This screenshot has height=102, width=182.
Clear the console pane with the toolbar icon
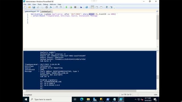(51, 7)
